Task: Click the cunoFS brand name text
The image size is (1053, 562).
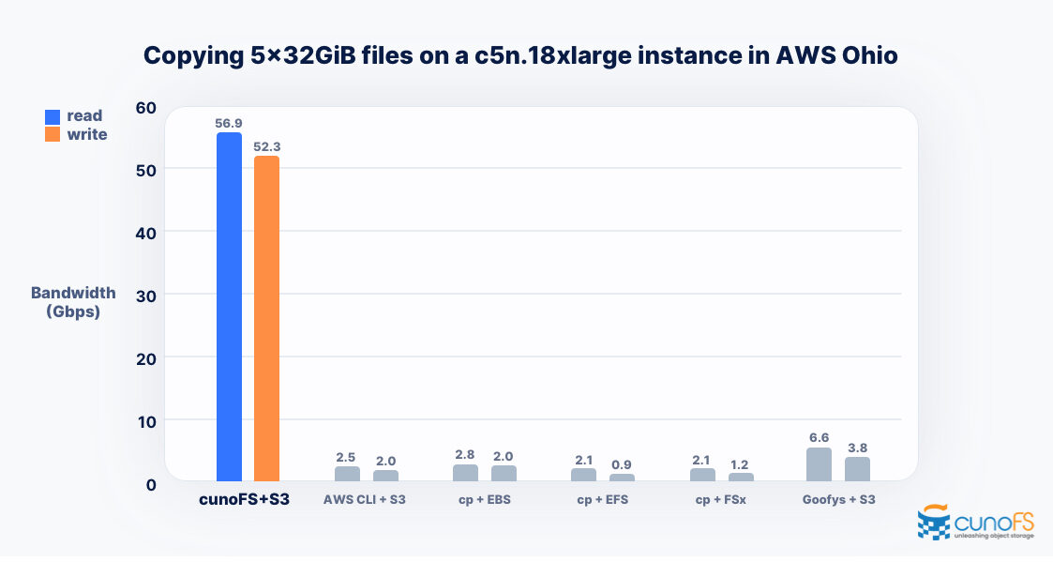Action: 995,523
